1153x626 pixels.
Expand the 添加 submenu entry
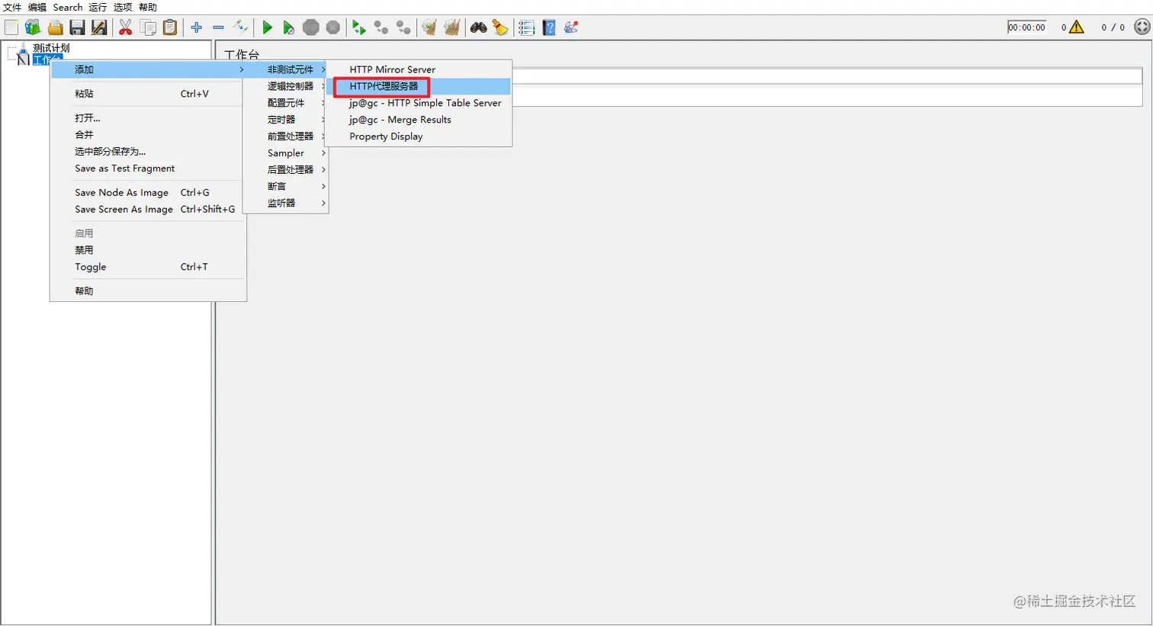(x=148, y=69)
